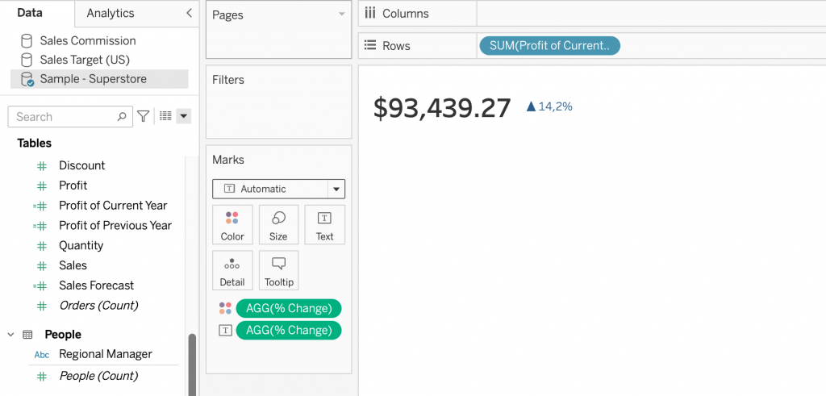The image size is (826, 396).
Task: Switch to the Analytics tab
Action: [x=111, y=13]
